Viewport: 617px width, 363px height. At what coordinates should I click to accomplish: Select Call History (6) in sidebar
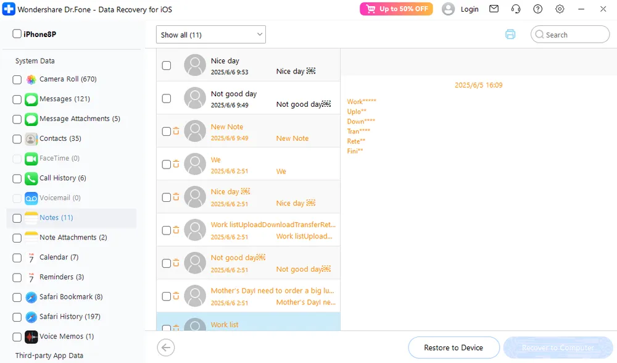coord(62,178)
